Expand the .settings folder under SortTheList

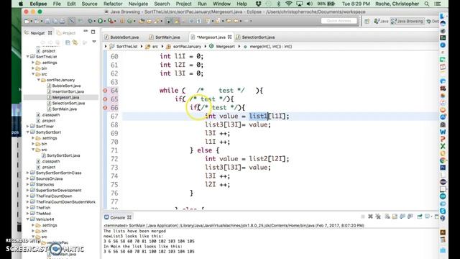coord(33,63)
